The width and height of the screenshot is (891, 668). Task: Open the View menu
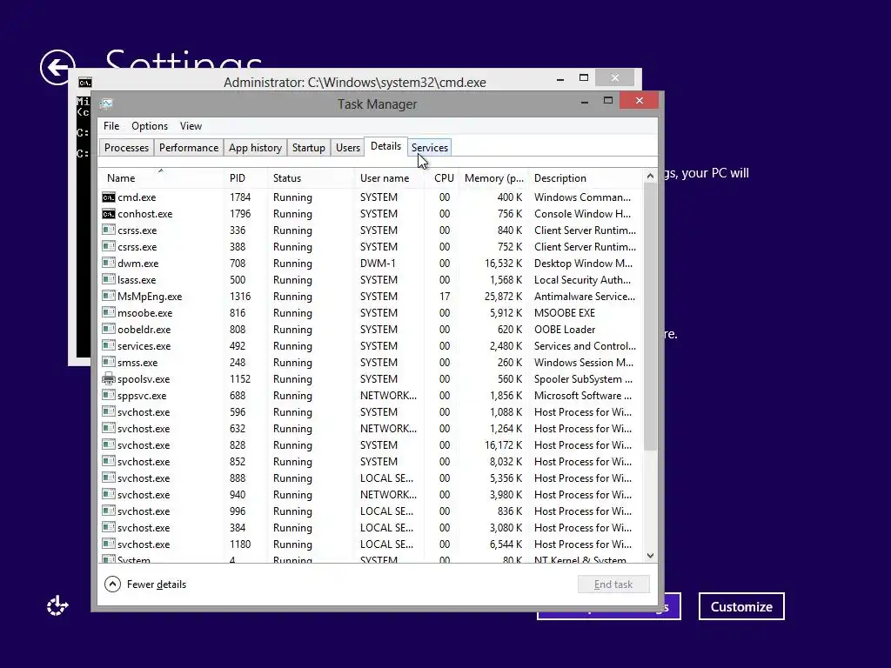pos(191,126)
